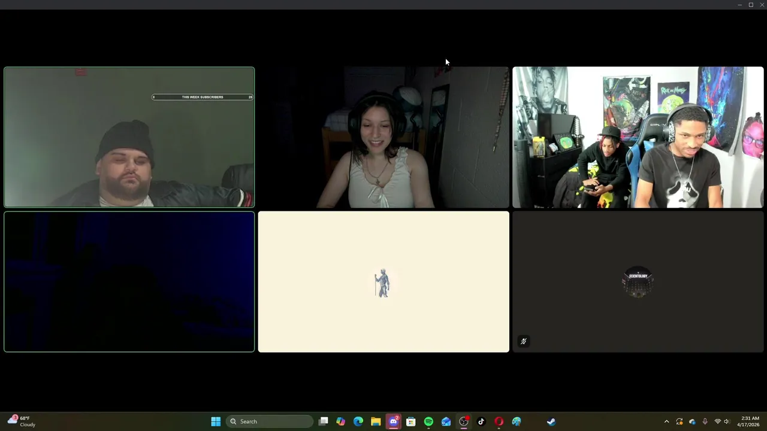Click the Scientology round avatar
Image resolution: width=767 pixels, height=431 pixels.
point(638,281)
